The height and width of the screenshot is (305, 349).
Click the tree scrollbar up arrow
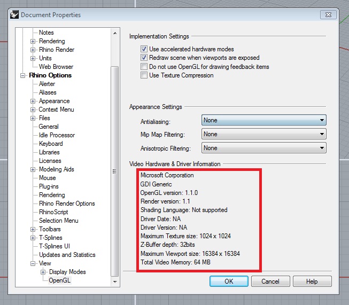click(115, 33)
